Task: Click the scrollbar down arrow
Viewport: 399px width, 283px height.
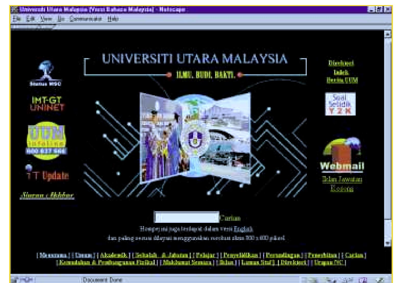Action: click(x=388, y=243)
